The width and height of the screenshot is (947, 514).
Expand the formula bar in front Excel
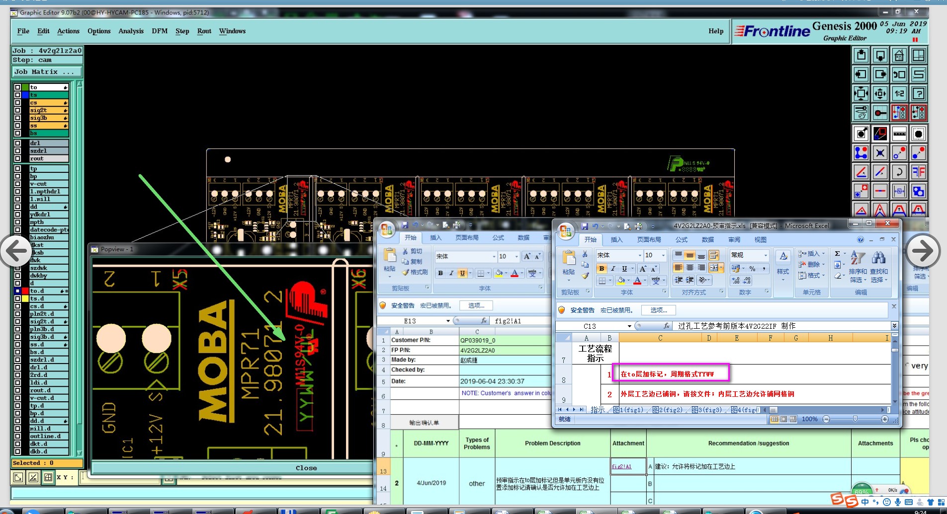pos(894,326)
